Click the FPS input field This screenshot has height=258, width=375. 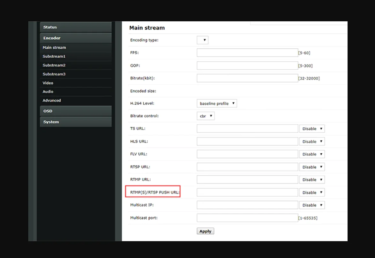247,53
